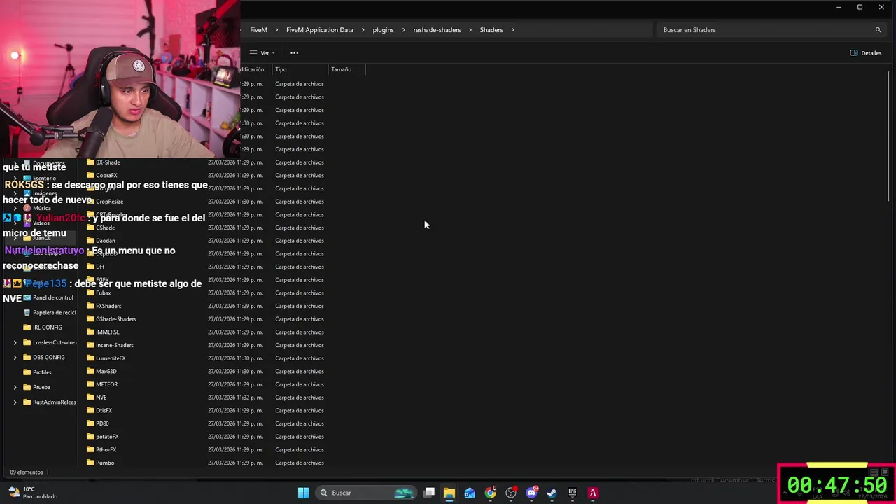Viewport: 896px width, 504px height.
Task: Click the File Explorer taskbar icon
Action: [449, 493]
